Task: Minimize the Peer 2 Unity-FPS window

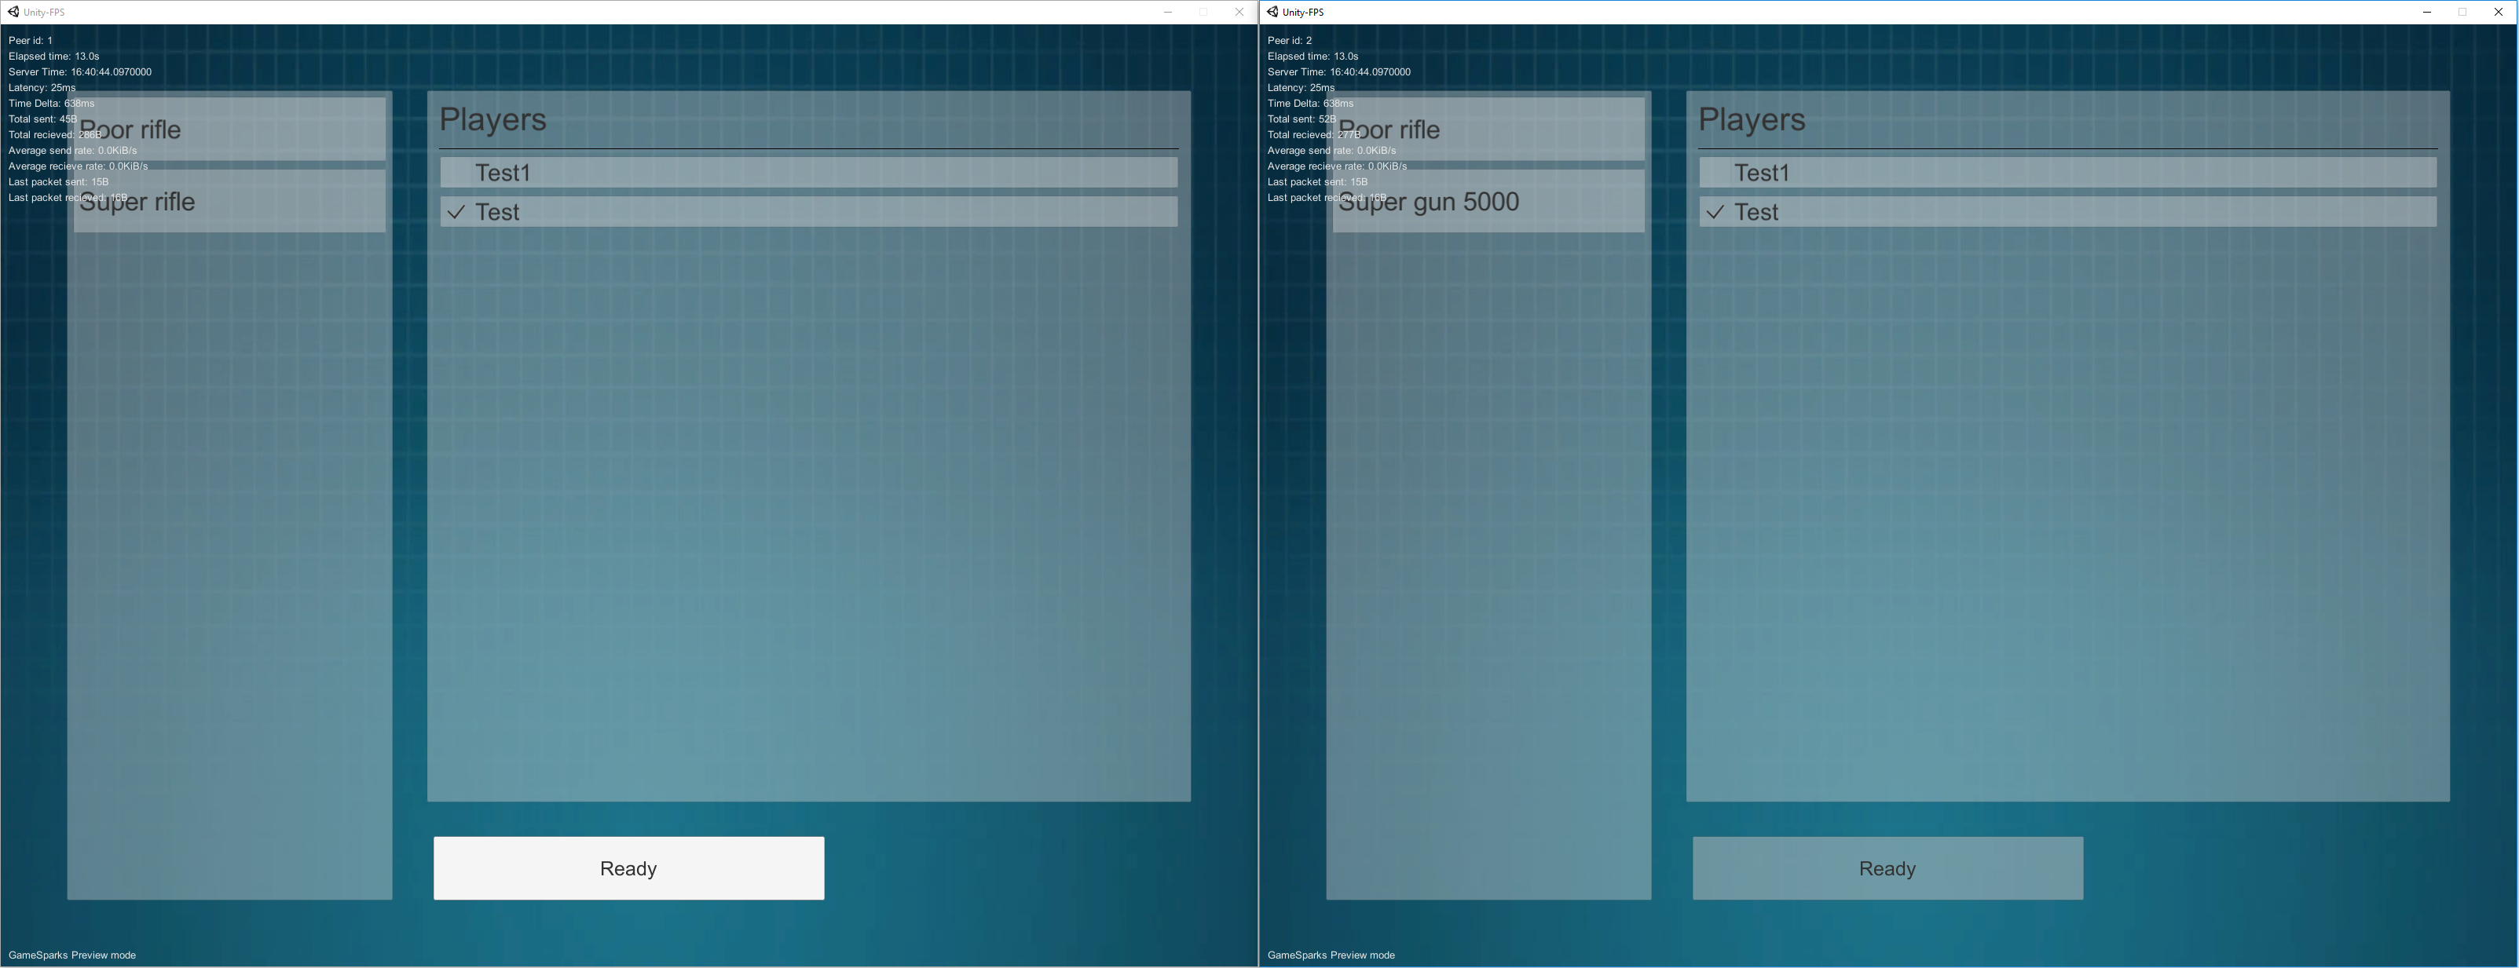Action: [x=2427, y=12]
